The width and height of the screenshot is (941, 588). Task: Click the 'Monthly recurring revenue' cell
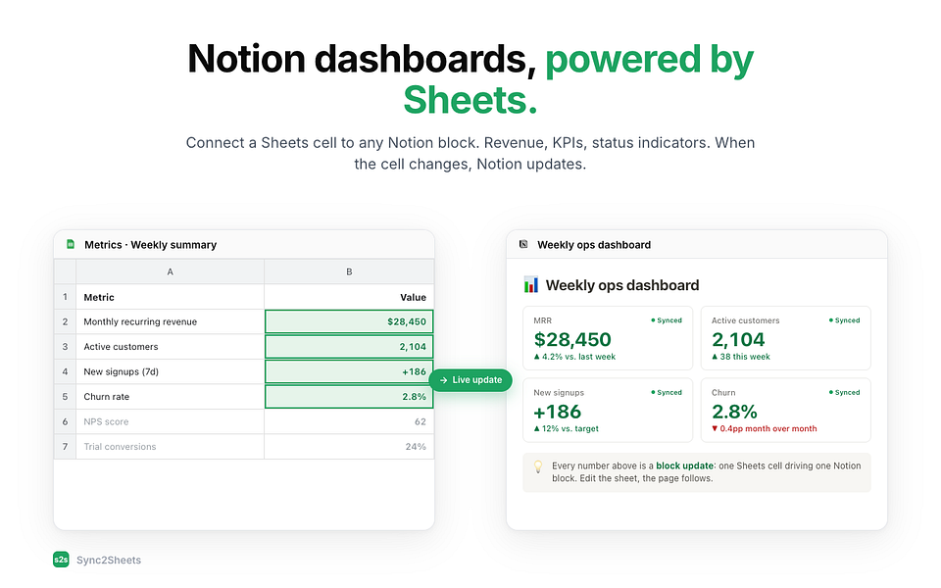(170, 321)
